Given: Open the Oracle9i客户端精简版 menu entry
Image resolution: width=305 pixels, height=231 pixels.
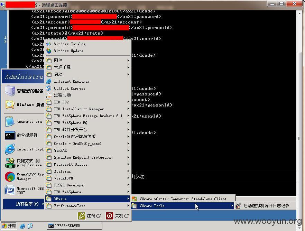Looking at the screenshot, I should click(88, 137).
